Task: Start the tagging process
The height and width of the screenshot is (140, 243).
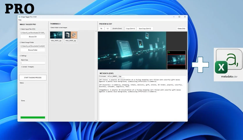Action: click(x=33, y=78)
